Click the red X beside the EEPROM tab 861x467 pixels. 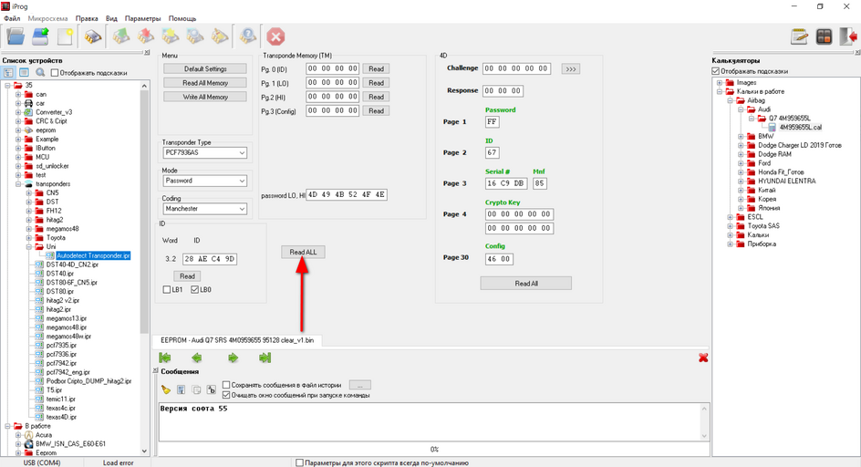coord(702,358)
